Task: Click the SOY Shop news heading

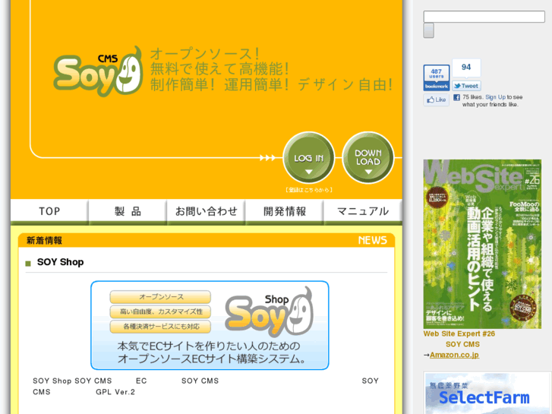Action: click(x=60, y=262)
